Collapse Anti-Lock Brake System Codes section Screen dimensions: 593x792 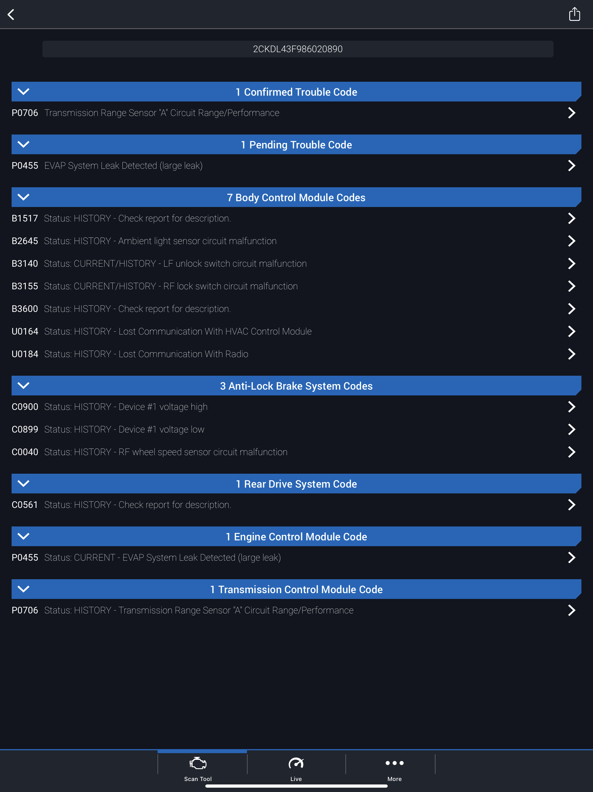coord(24,386)
